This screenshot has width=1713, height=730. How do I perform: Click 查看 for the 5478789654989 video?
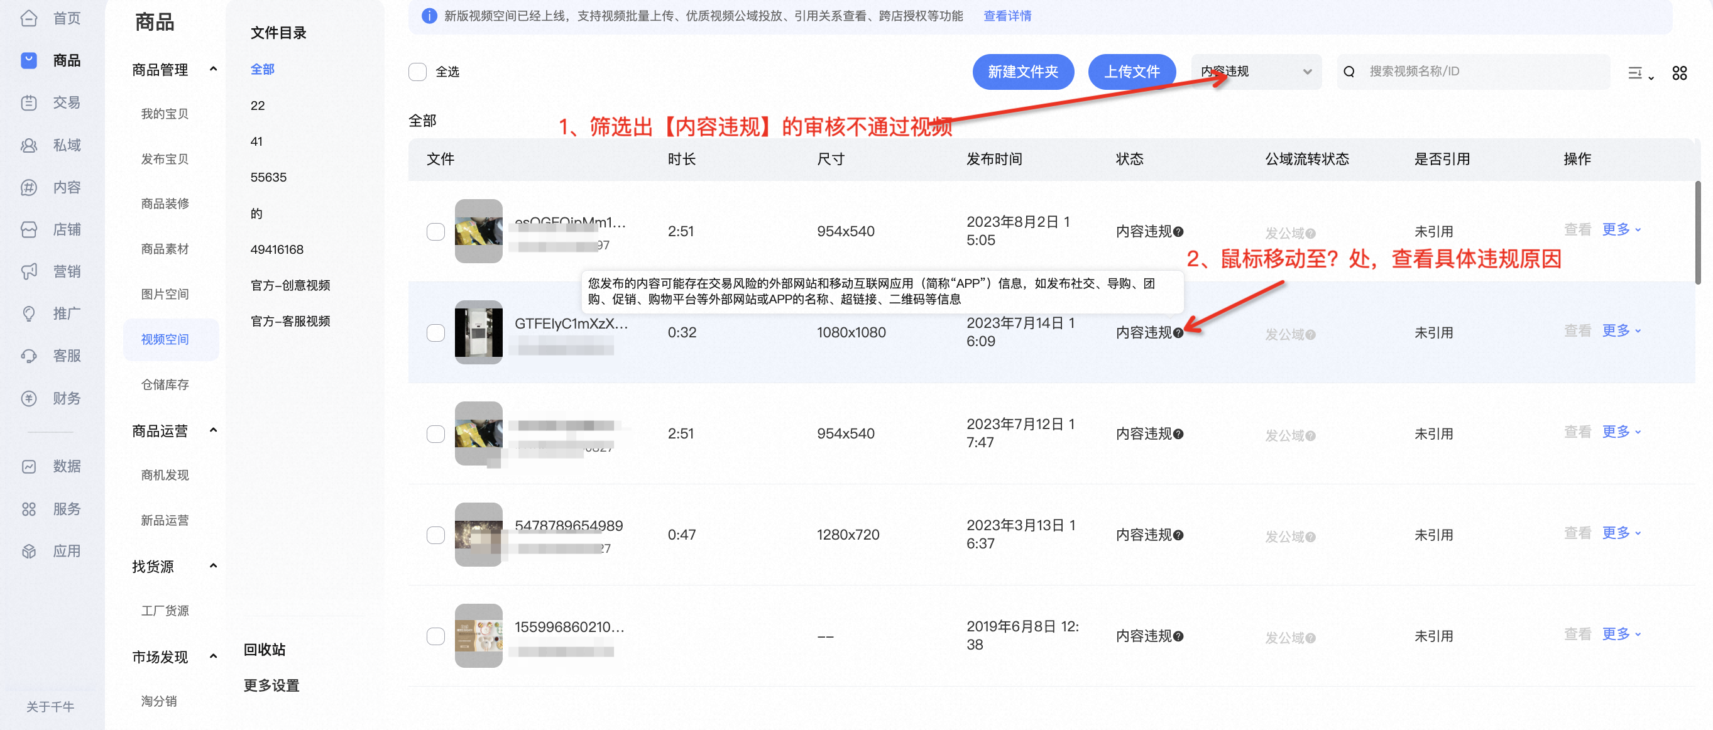[1577, 533]
